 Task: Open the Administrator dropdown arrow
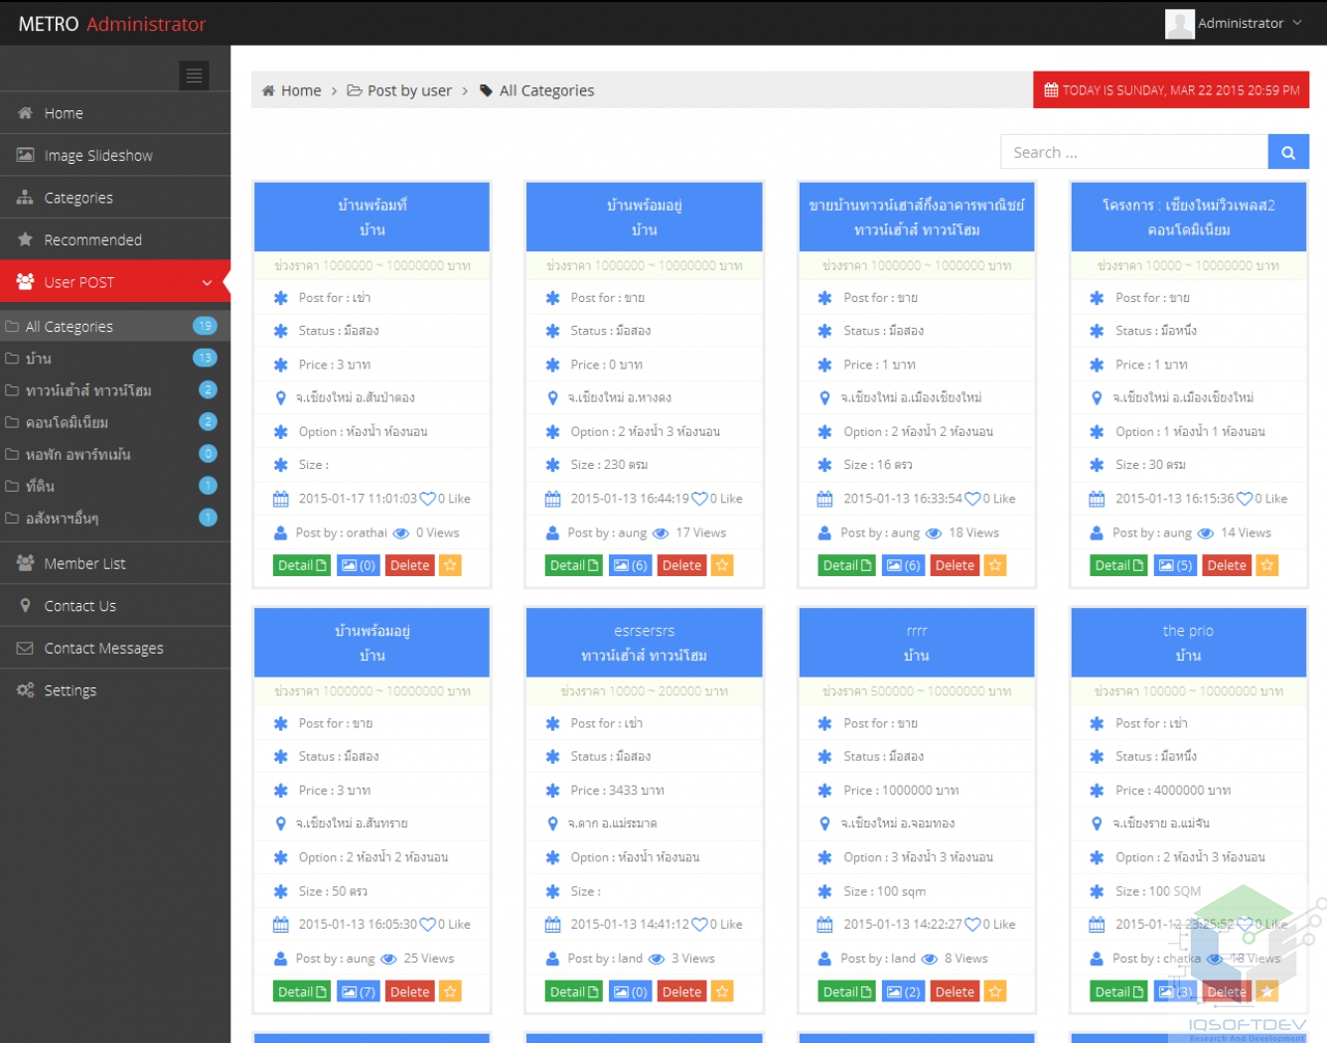coord(1297,23)
